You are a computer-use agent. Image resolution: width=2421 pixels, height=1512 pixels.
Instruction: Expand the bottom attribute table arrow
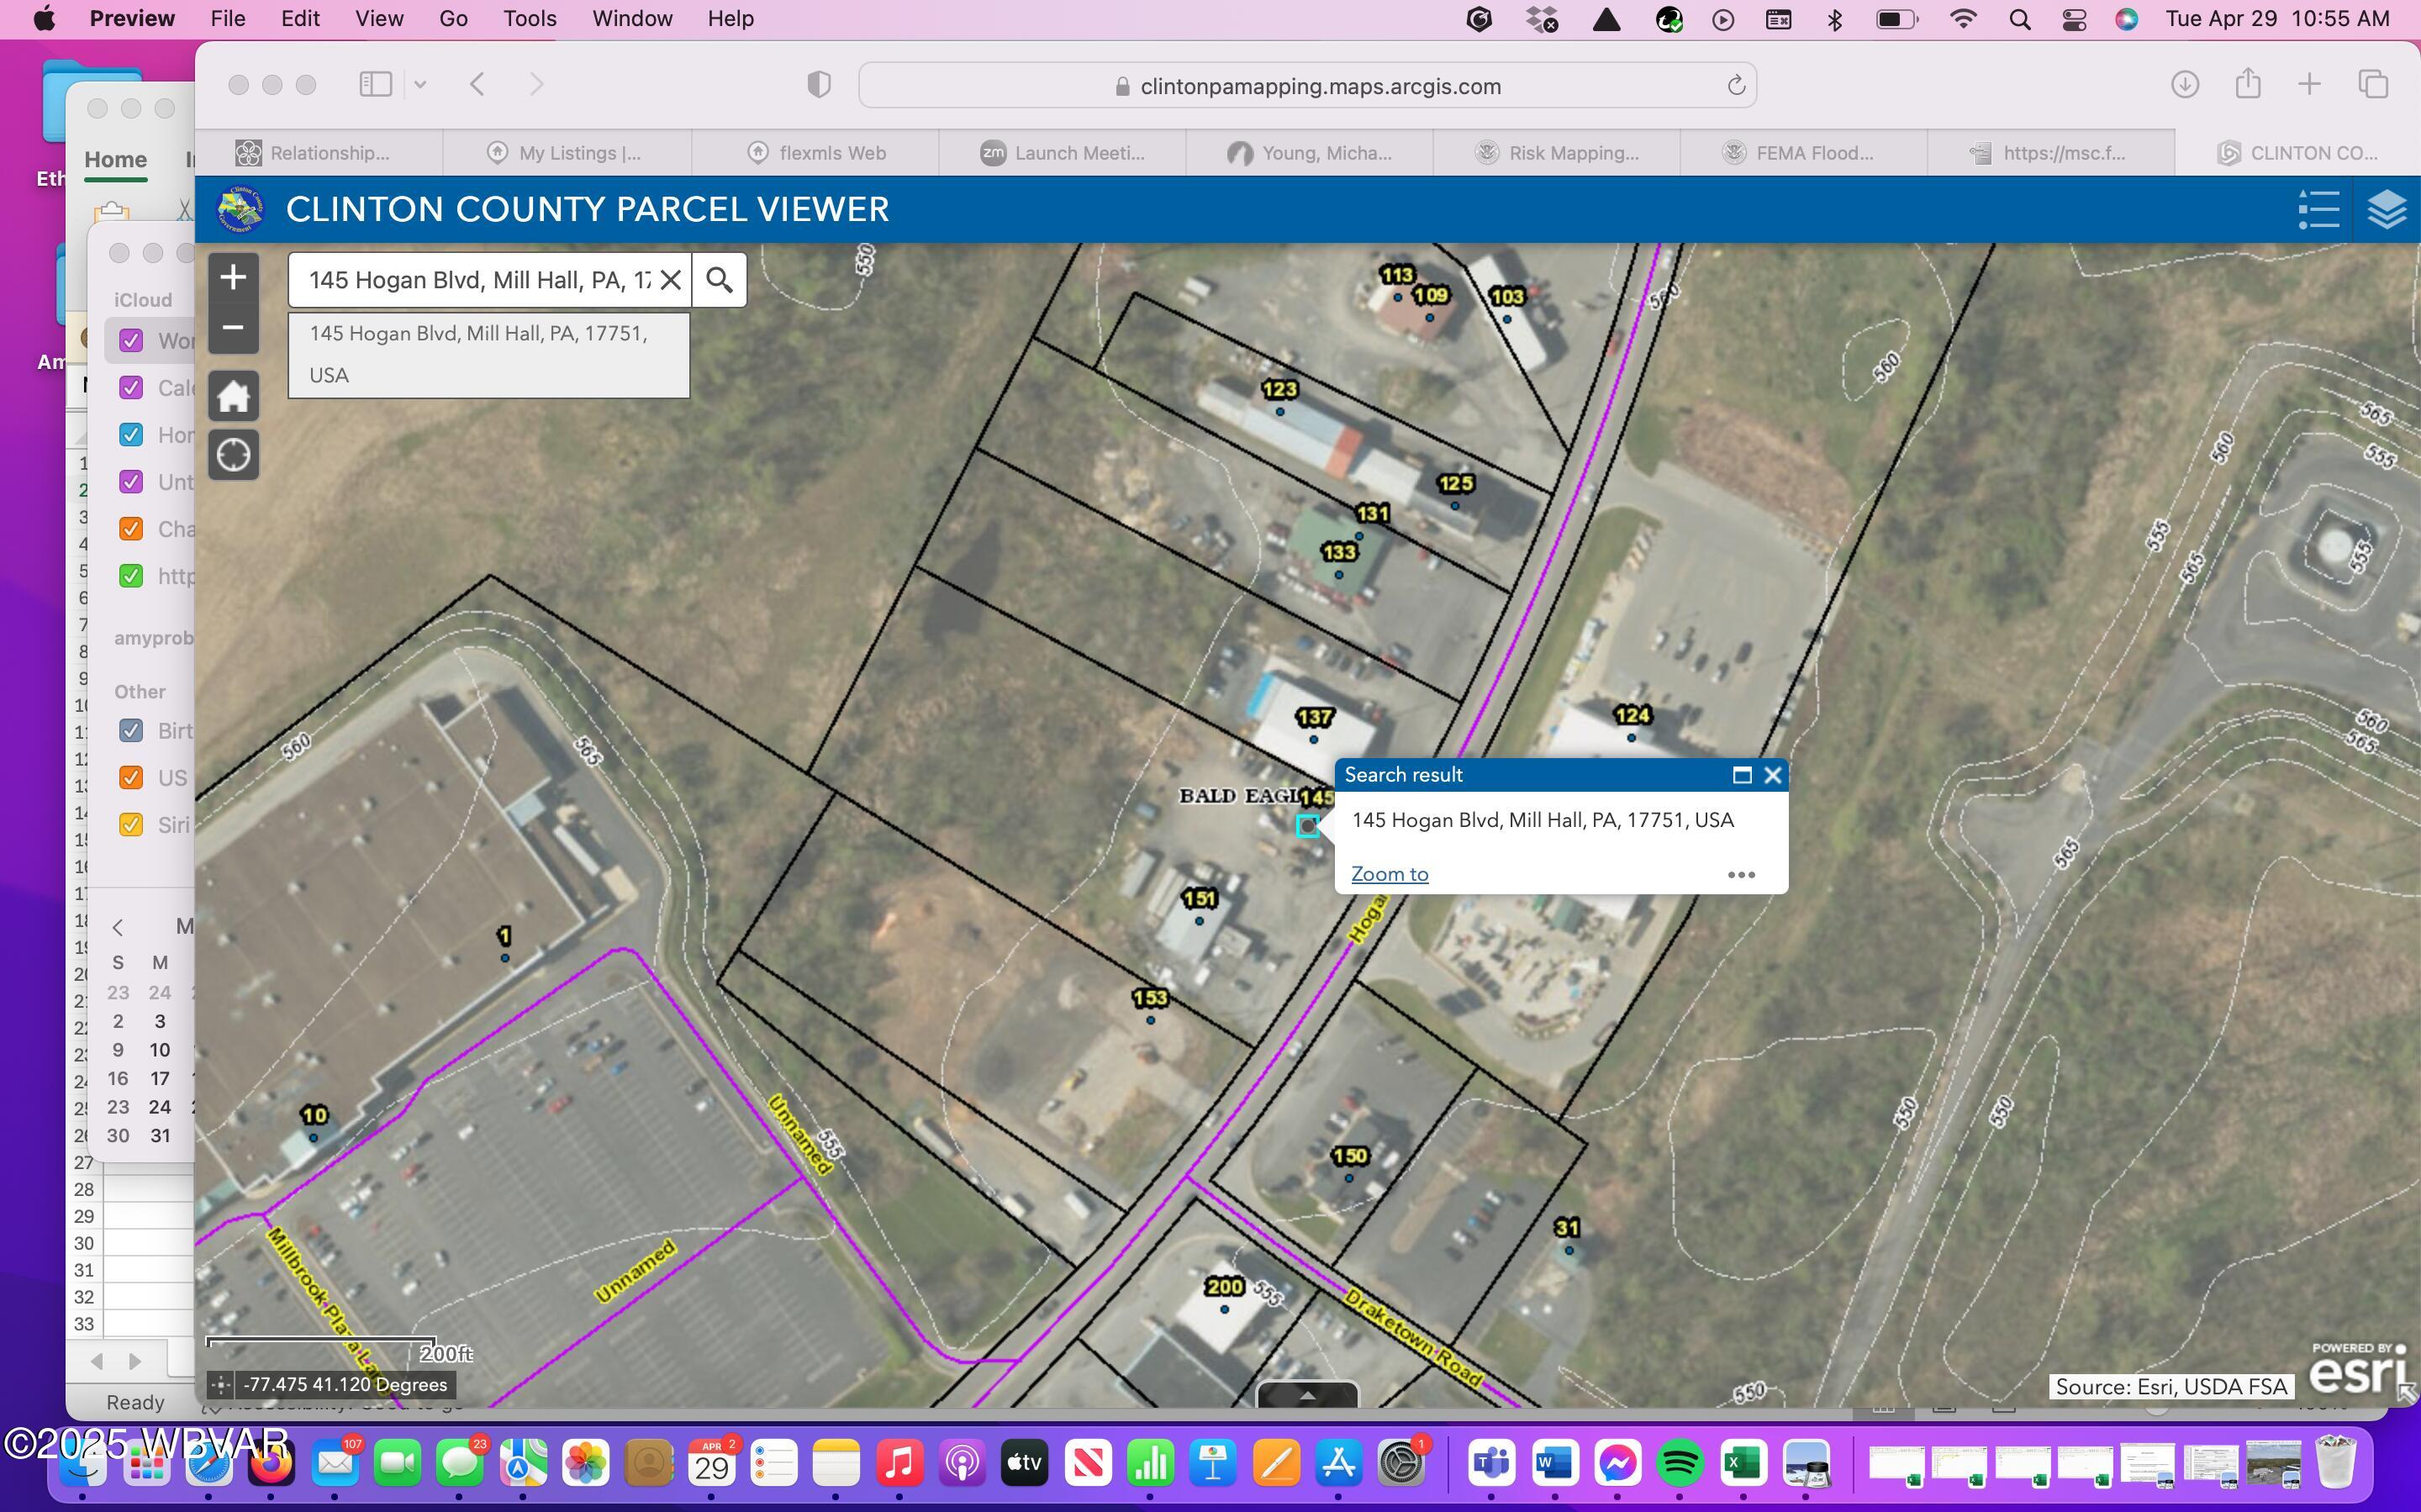click(x=1306, y=1395)
